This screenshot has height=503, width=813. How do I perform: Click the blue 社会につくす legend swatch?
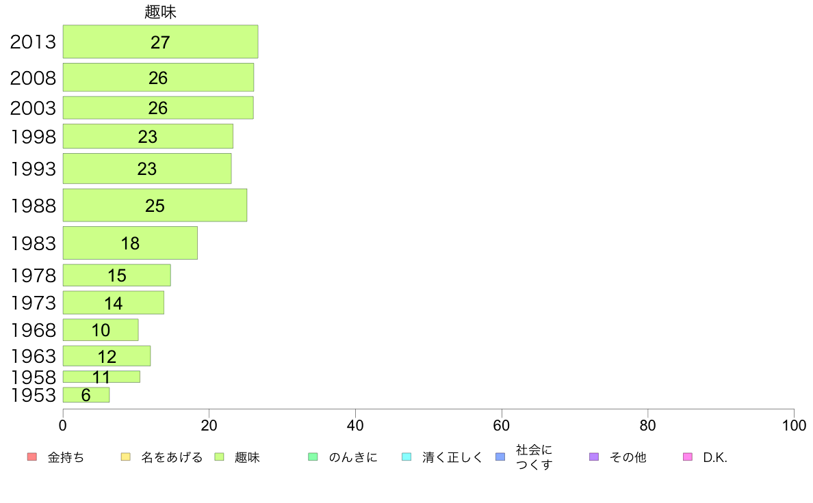pyautogui.click(x=500, y=457)
